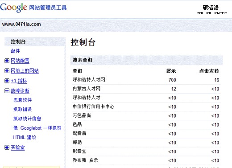This screenshot has width=232, height=168.
Task: Expand the 网站配置 plus icon
Action: 7,61
